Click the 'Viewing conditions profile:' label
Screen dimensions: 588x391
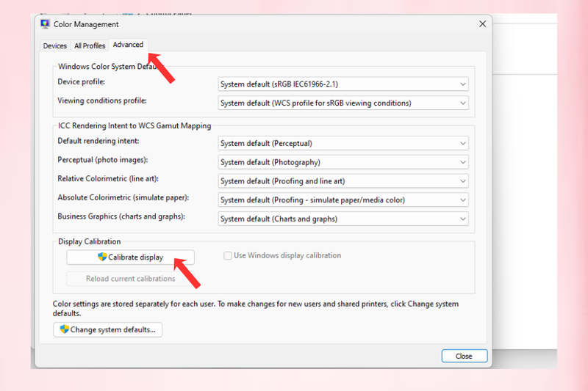102,101
